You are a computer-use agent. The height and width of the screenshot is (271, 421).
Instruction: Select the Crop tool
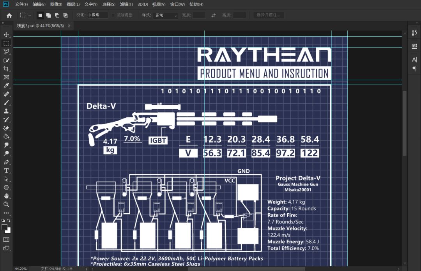point(6,69)
